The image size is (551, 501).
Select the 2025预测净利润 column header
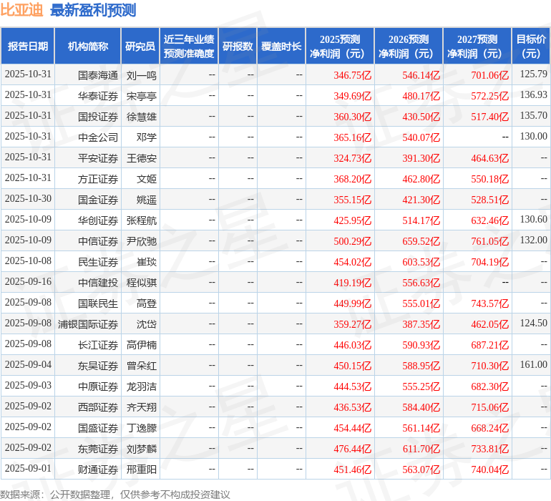click(340, 46)
